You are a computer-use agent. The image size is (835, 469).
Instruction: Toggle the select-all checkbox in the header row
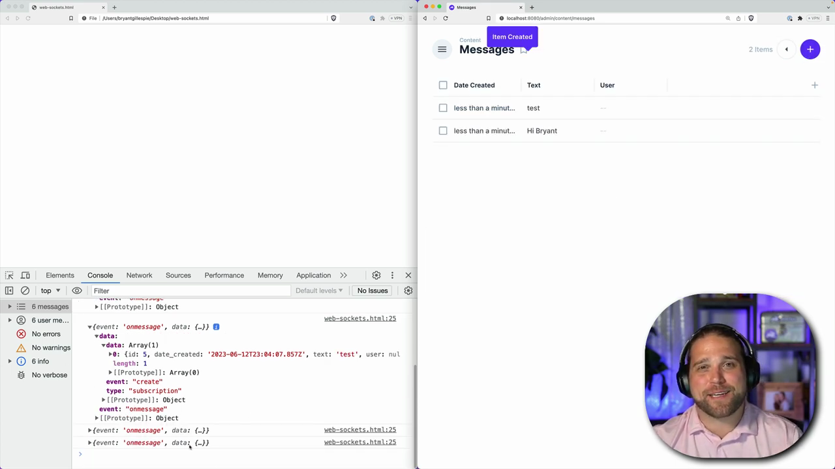click(443, 85)
